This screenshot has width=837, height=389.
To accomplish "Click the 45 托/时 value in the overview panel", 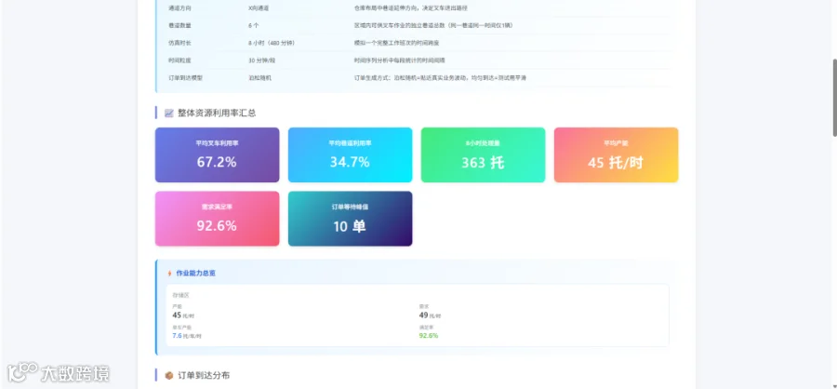I will pyautogui.click(x=183, y=315).
